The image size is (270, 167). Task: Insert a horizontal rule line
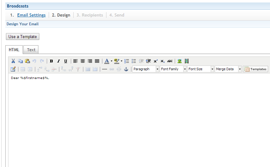[x=104, y=69]
